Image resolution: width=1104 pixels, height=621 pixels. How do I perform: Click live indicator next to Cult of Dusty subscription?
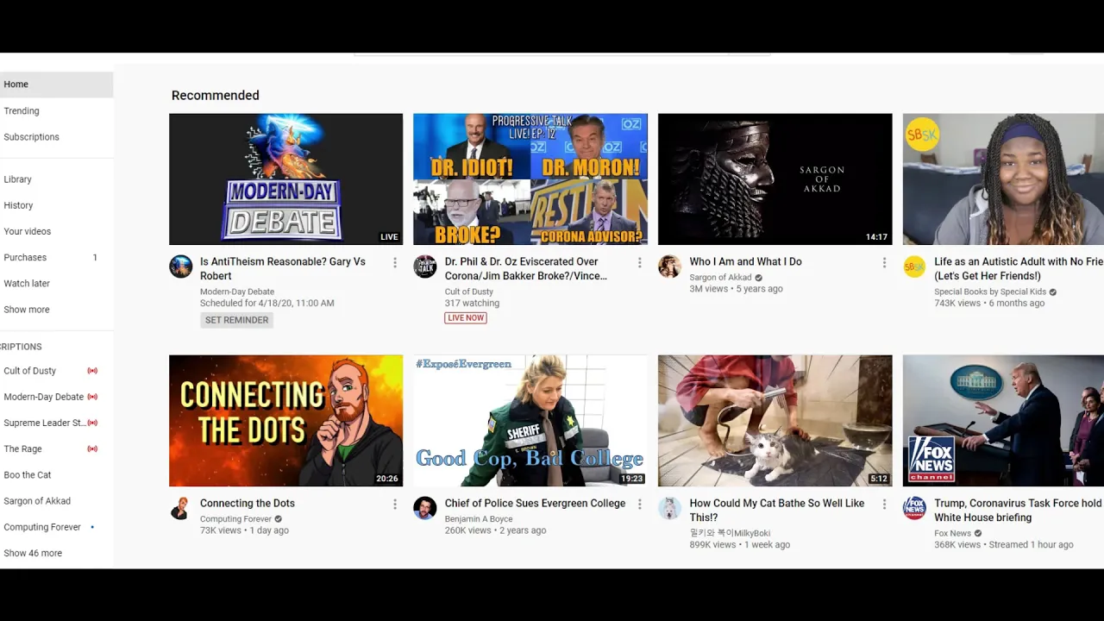coord(92,371)
